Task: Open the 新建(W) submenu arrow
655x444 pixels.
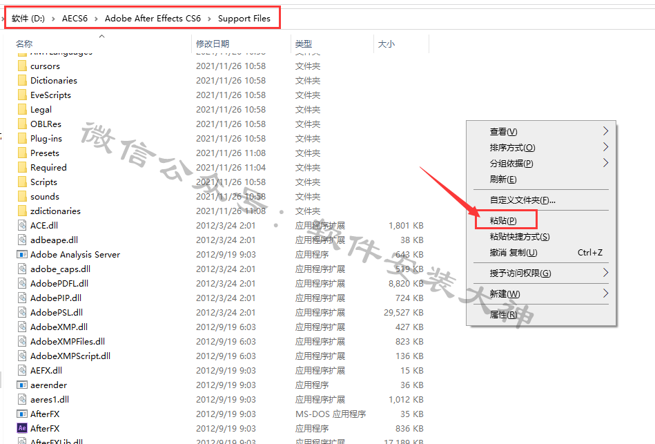Action: (x=606, y=293)
